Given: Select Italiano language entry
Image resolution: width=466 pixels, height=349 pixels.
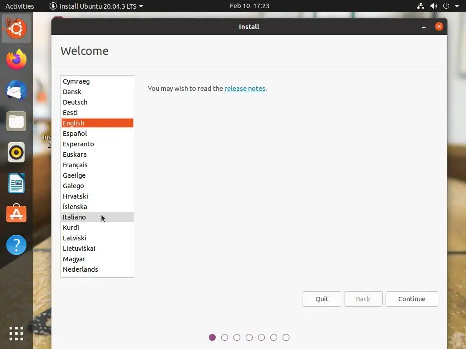Looking at the screenshot, I should point(97,217).
